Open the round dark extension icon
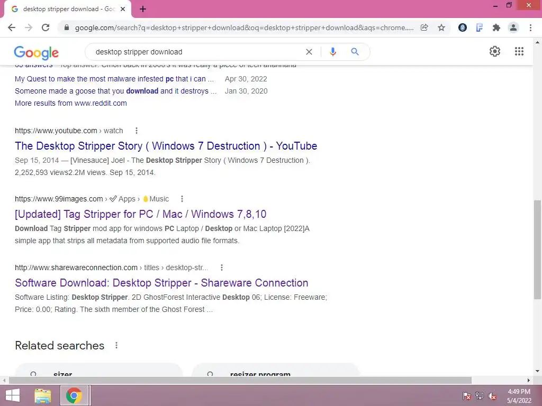The height and width of the screenshot is (406, 542). click(x=463, y=27)
